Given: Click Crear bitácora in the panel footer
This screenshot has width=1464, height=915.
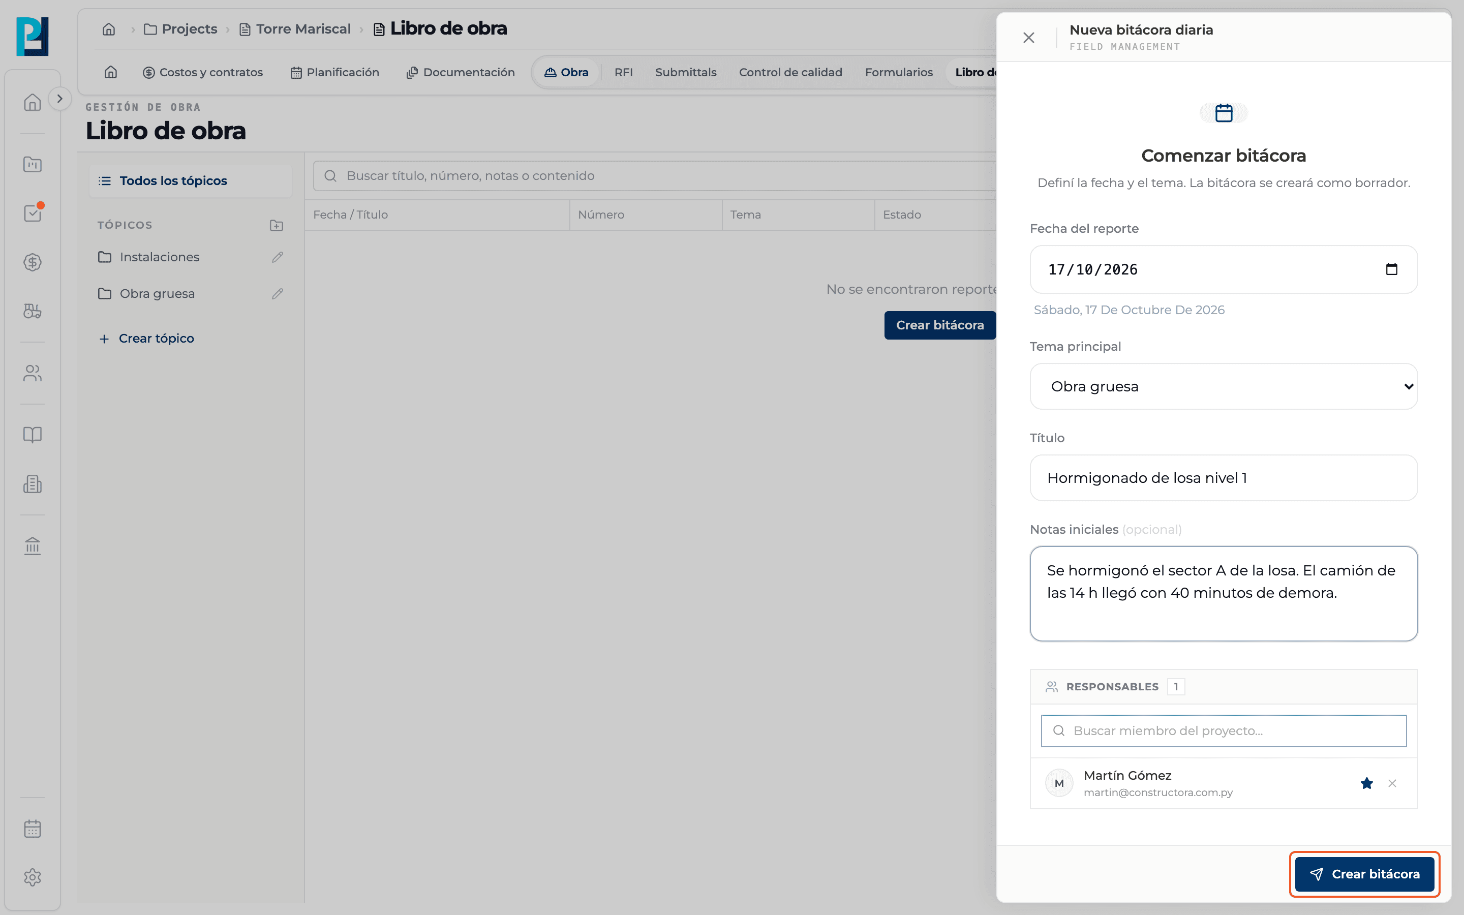Looking at the screenshot, I should pos(1364,874).
